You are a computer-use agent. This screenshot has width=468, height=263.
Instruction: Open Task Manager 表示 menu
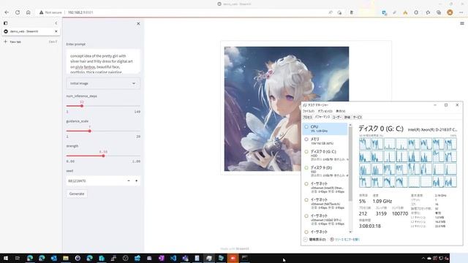click(x=341, y=111)
